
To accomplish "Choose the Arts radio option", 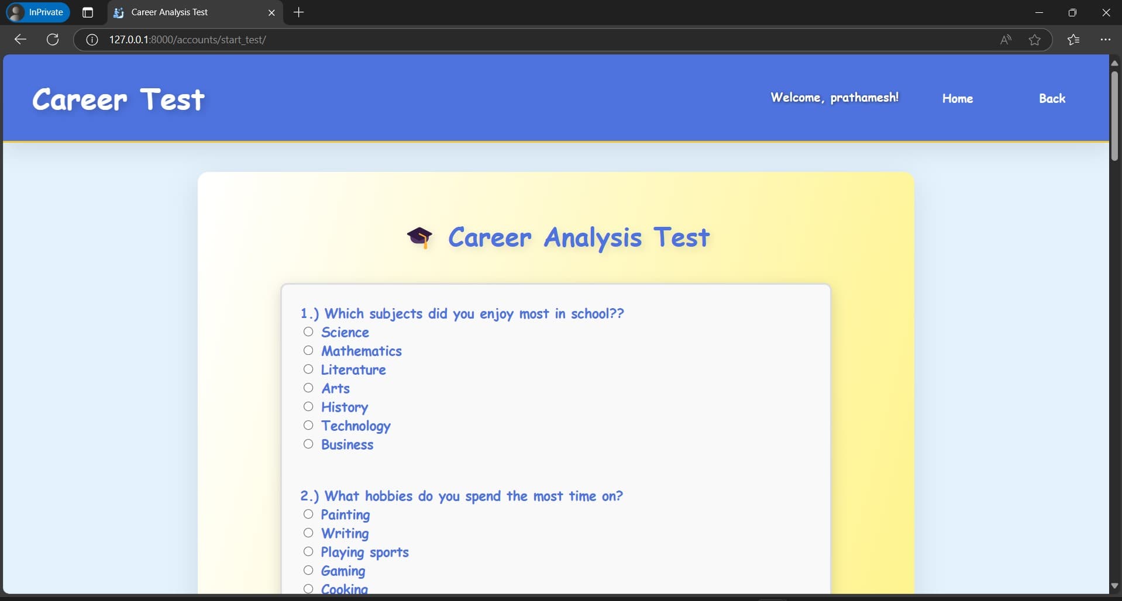I will point(308,388).
